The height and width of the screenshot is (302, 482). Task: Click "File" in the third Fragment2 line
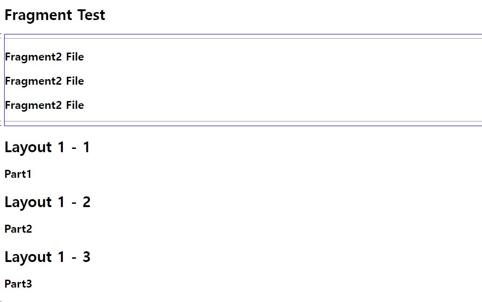pos(75,105)
